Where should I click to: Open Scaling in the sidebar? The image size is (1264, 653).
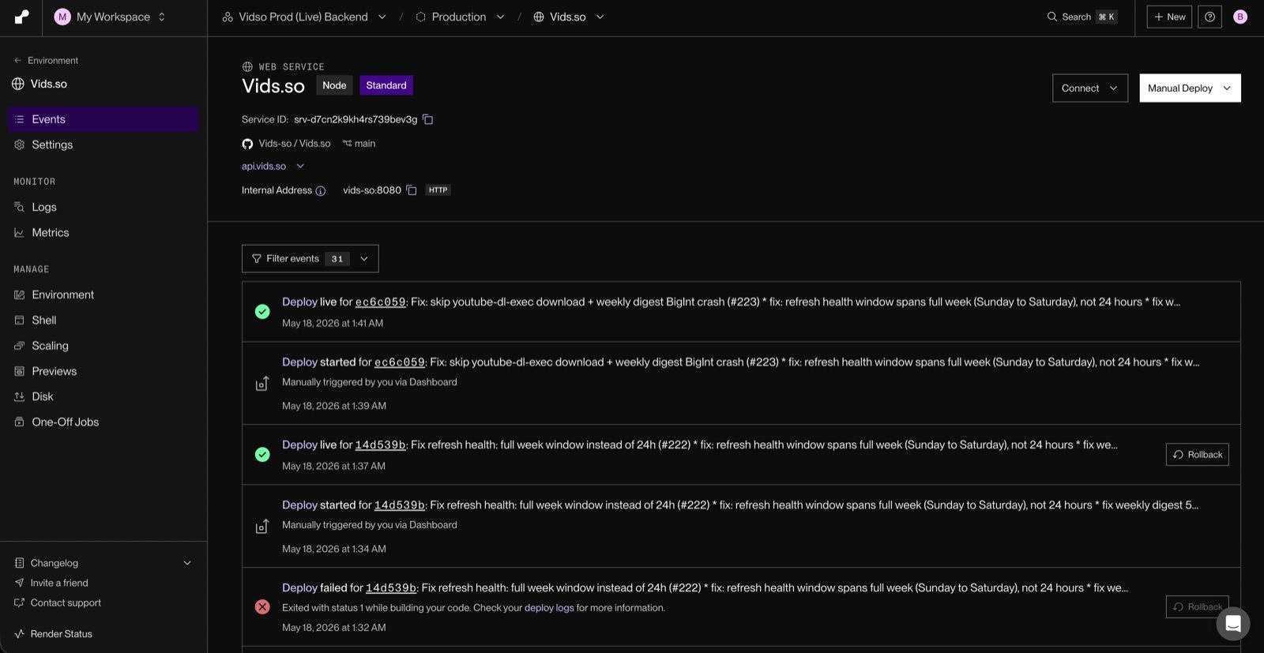coord(103,346)
